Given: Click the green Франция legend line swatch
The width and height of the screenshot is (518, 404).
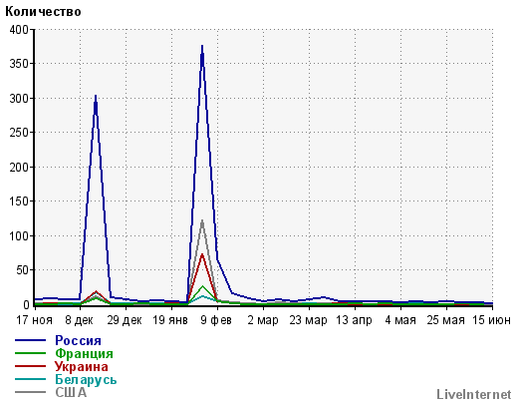Looking at the screenshot, I should (30, 353).
